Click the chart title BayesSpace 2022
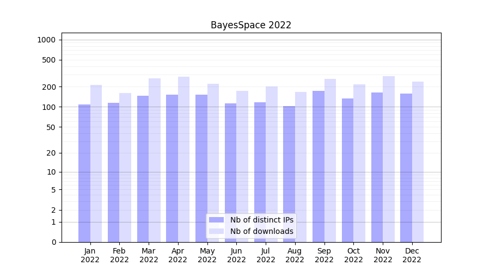The height and width of the screenshot is (272, 490). coord(251,25)
